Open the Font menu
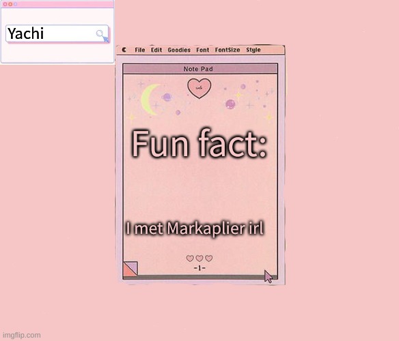 coord(202,50)
